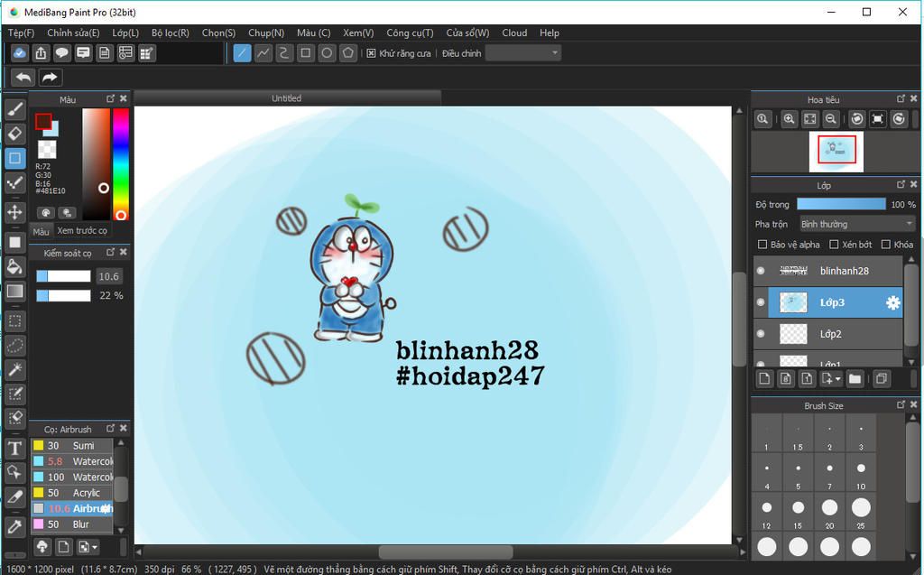The image size is (924, 575).
Task: Select the Sumi 30 brush
Action: click(x=72, y=446)
